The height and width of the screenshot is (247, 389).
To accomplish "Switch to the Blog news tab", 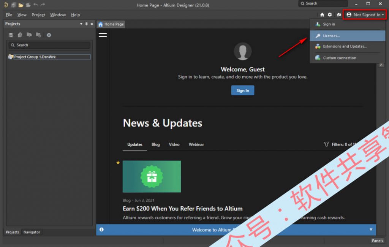I will tap(155, 144).
